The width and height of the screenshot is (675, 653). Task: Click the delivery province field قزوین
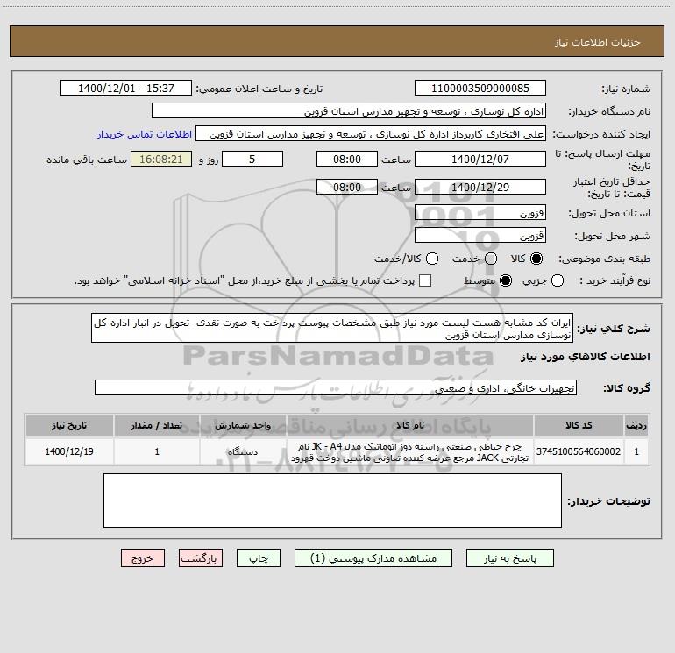[480, 212]
